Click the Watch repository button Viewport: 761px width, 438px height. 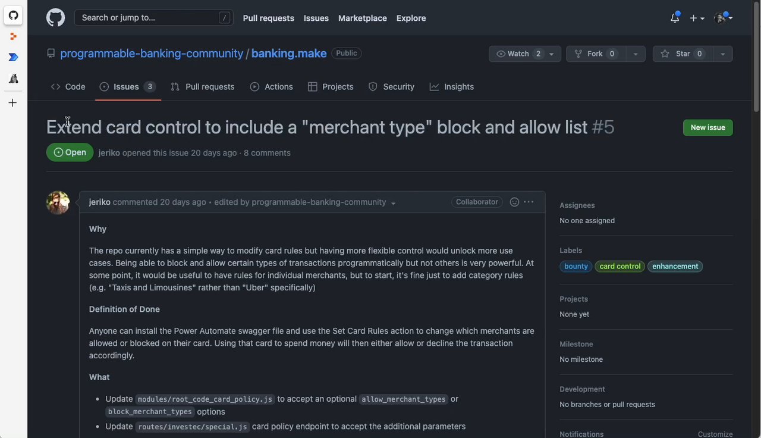[x=518, y=54]
